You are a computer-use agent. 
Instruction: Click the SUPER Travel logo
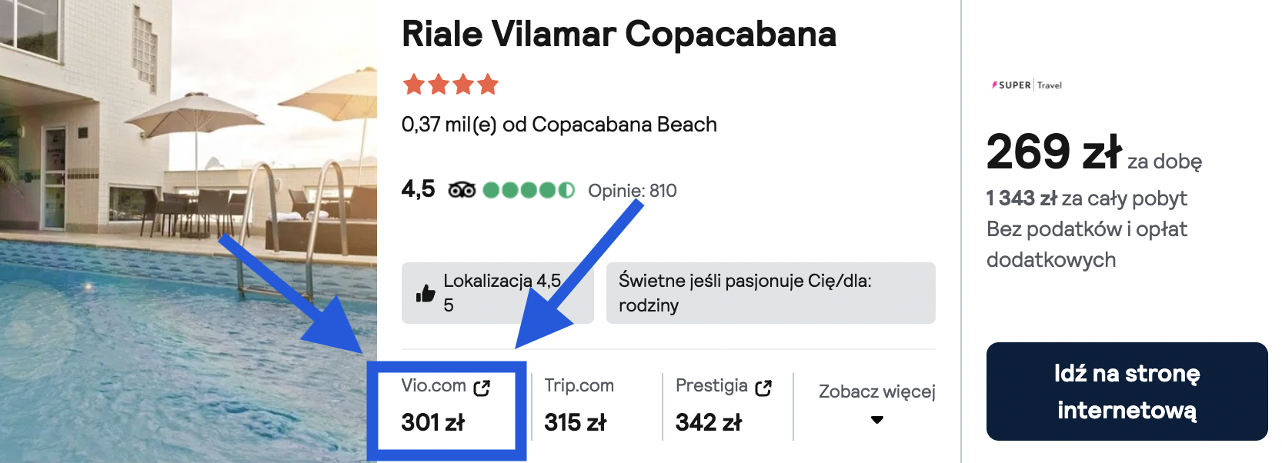[x=1027, y=85]
